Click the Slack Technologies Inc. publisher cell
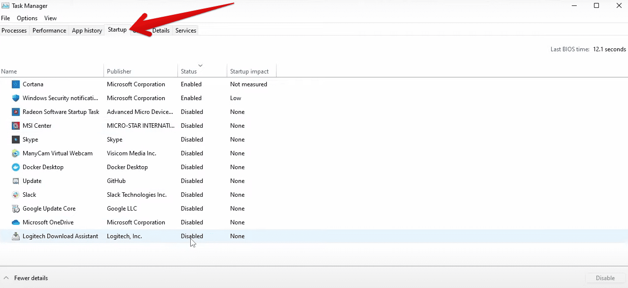The image size is (628, 288). pyautogui.click(x=137, y=195)
